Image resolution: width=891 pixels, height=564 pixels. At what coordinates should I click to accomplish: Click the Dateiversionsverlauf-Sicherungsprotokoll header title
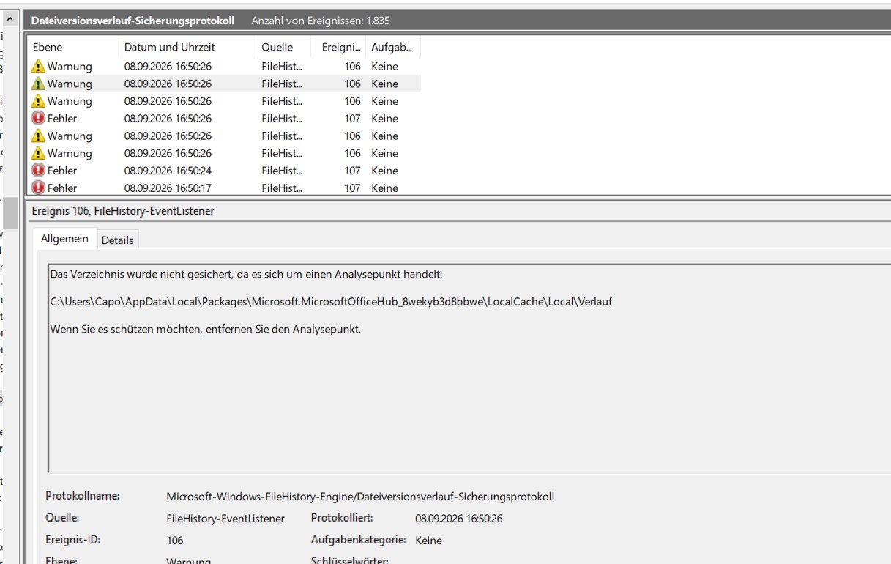[x=133, y=21]
